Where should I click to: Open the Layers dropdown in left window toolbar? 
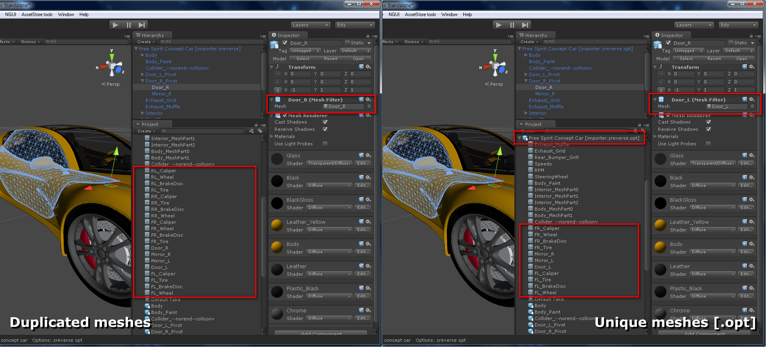(x=310, y=25)
